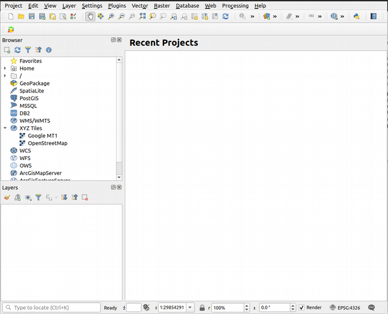The width and height of the screenshot is (388, 314).
Task: Click the New Project icon
Action: 11,17
